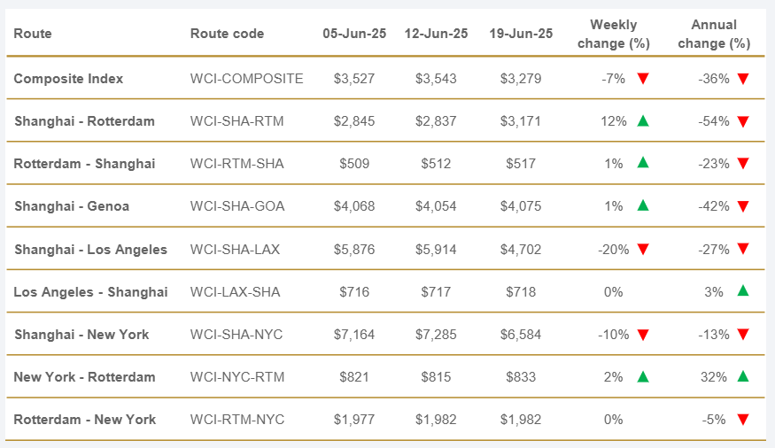Image resolution: width=775 pixels, height=448 pixels.
Task: Click the Weekly change (%) header
Action: pyautogui.click(x=613, y=34)
